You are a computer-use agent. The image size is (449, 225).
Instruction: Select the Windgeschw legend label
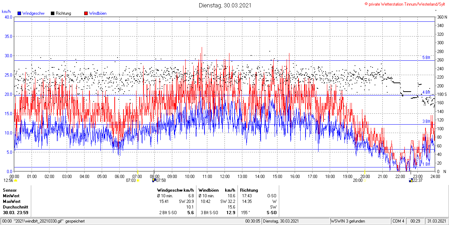pos(33,13)
